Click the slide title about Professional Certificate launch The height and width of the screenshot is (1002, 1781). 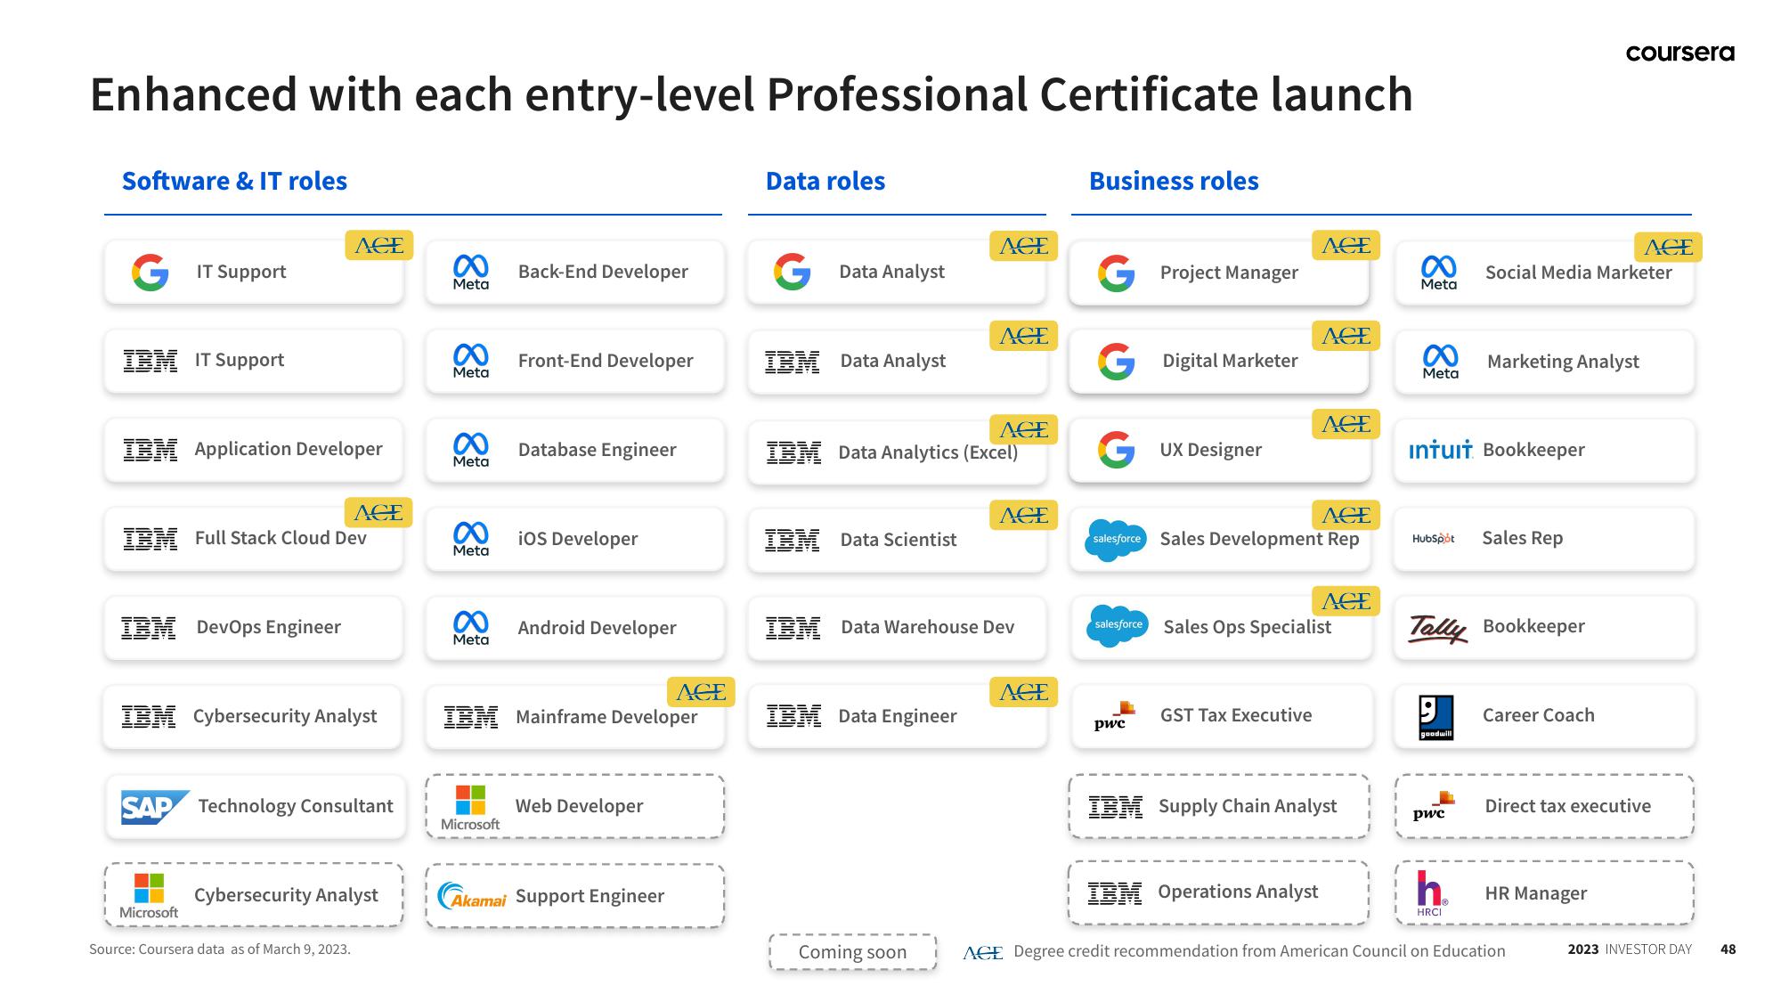pyautogui.click(x=752, y=94)
